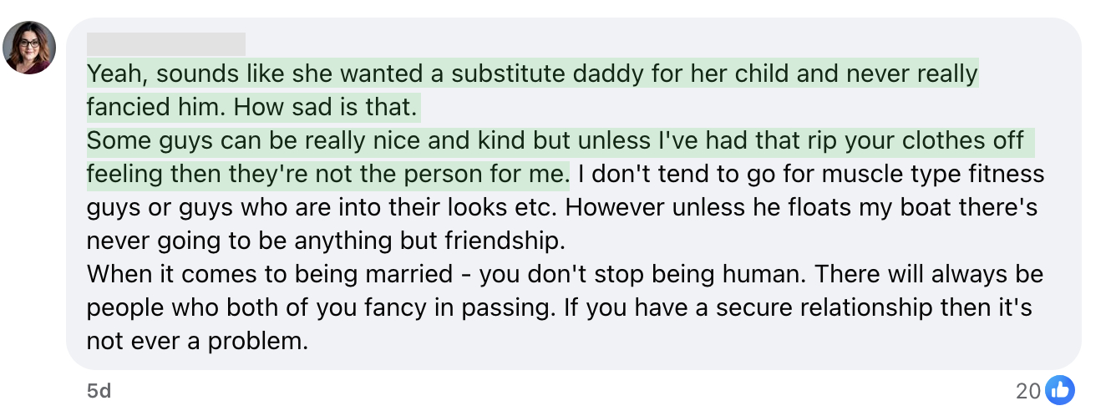The width and height of the screenshot is (1111, 411).
Task: Open the commenter's profile picture
Action: coord(30,48)
